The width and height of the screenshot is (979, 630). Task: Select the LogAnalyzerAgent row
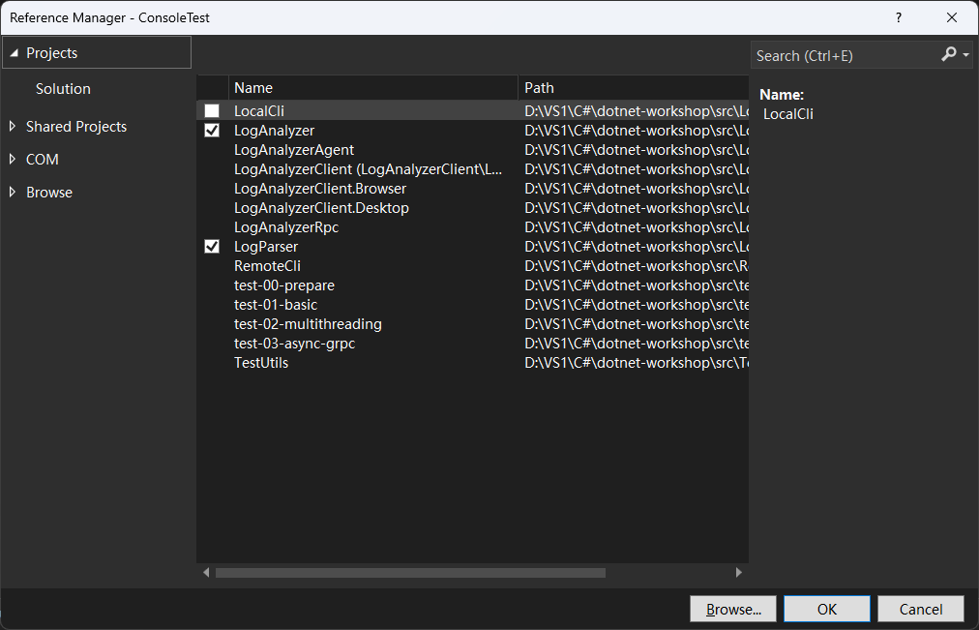point(473,150)
